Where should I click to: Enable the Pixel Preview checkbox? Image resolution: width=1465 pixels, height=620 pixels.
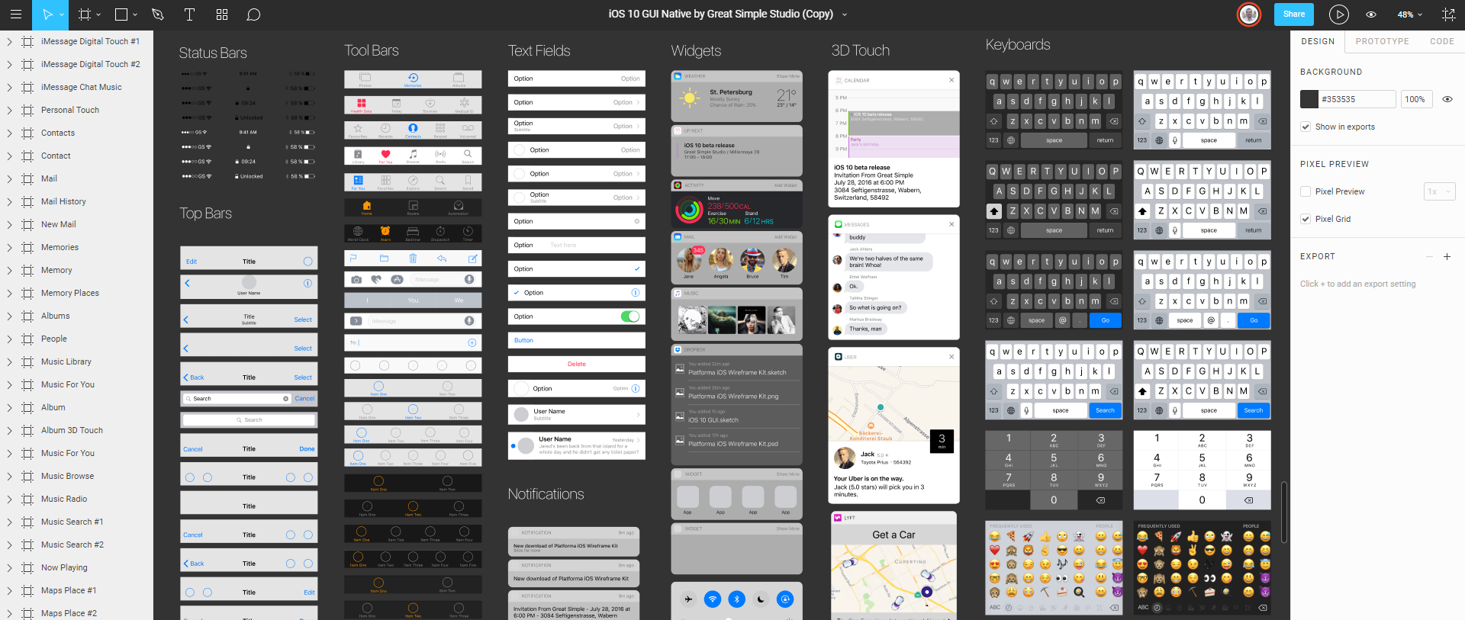(x=1306, y=191)
